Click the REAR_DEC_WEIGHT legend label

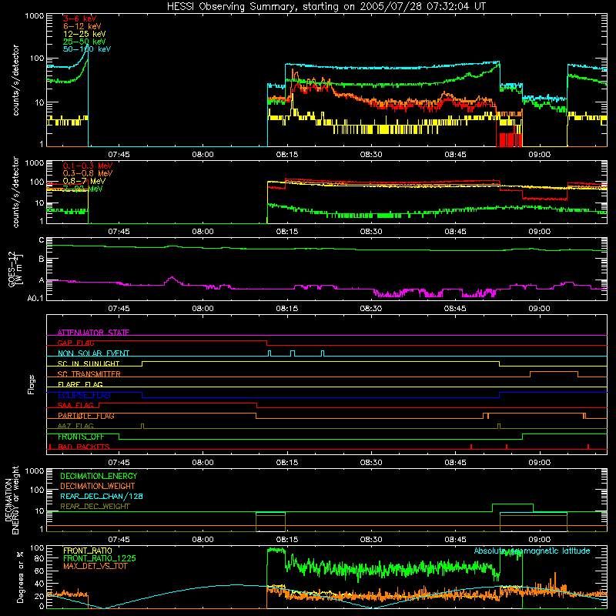95,507
